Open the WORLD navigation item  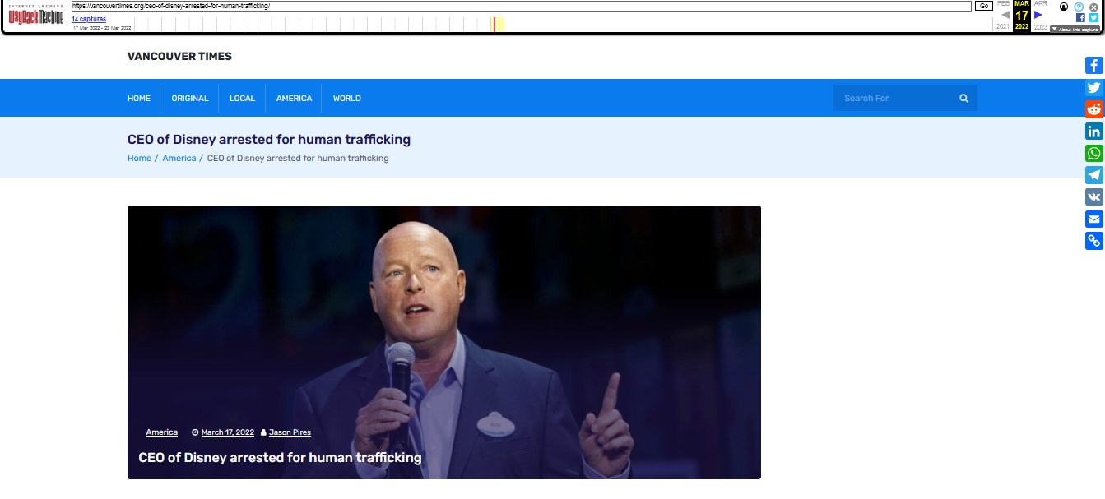pos(346,99)
